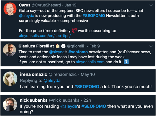The width and height of the screenshot is (156, 116).
Task: Open Gianluca Fiorelli's profile photo
Action: (x=10, y=50)
